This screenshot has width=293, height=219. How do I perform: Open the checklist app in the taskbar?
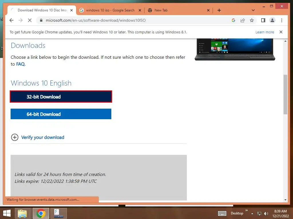pos(59,213)
